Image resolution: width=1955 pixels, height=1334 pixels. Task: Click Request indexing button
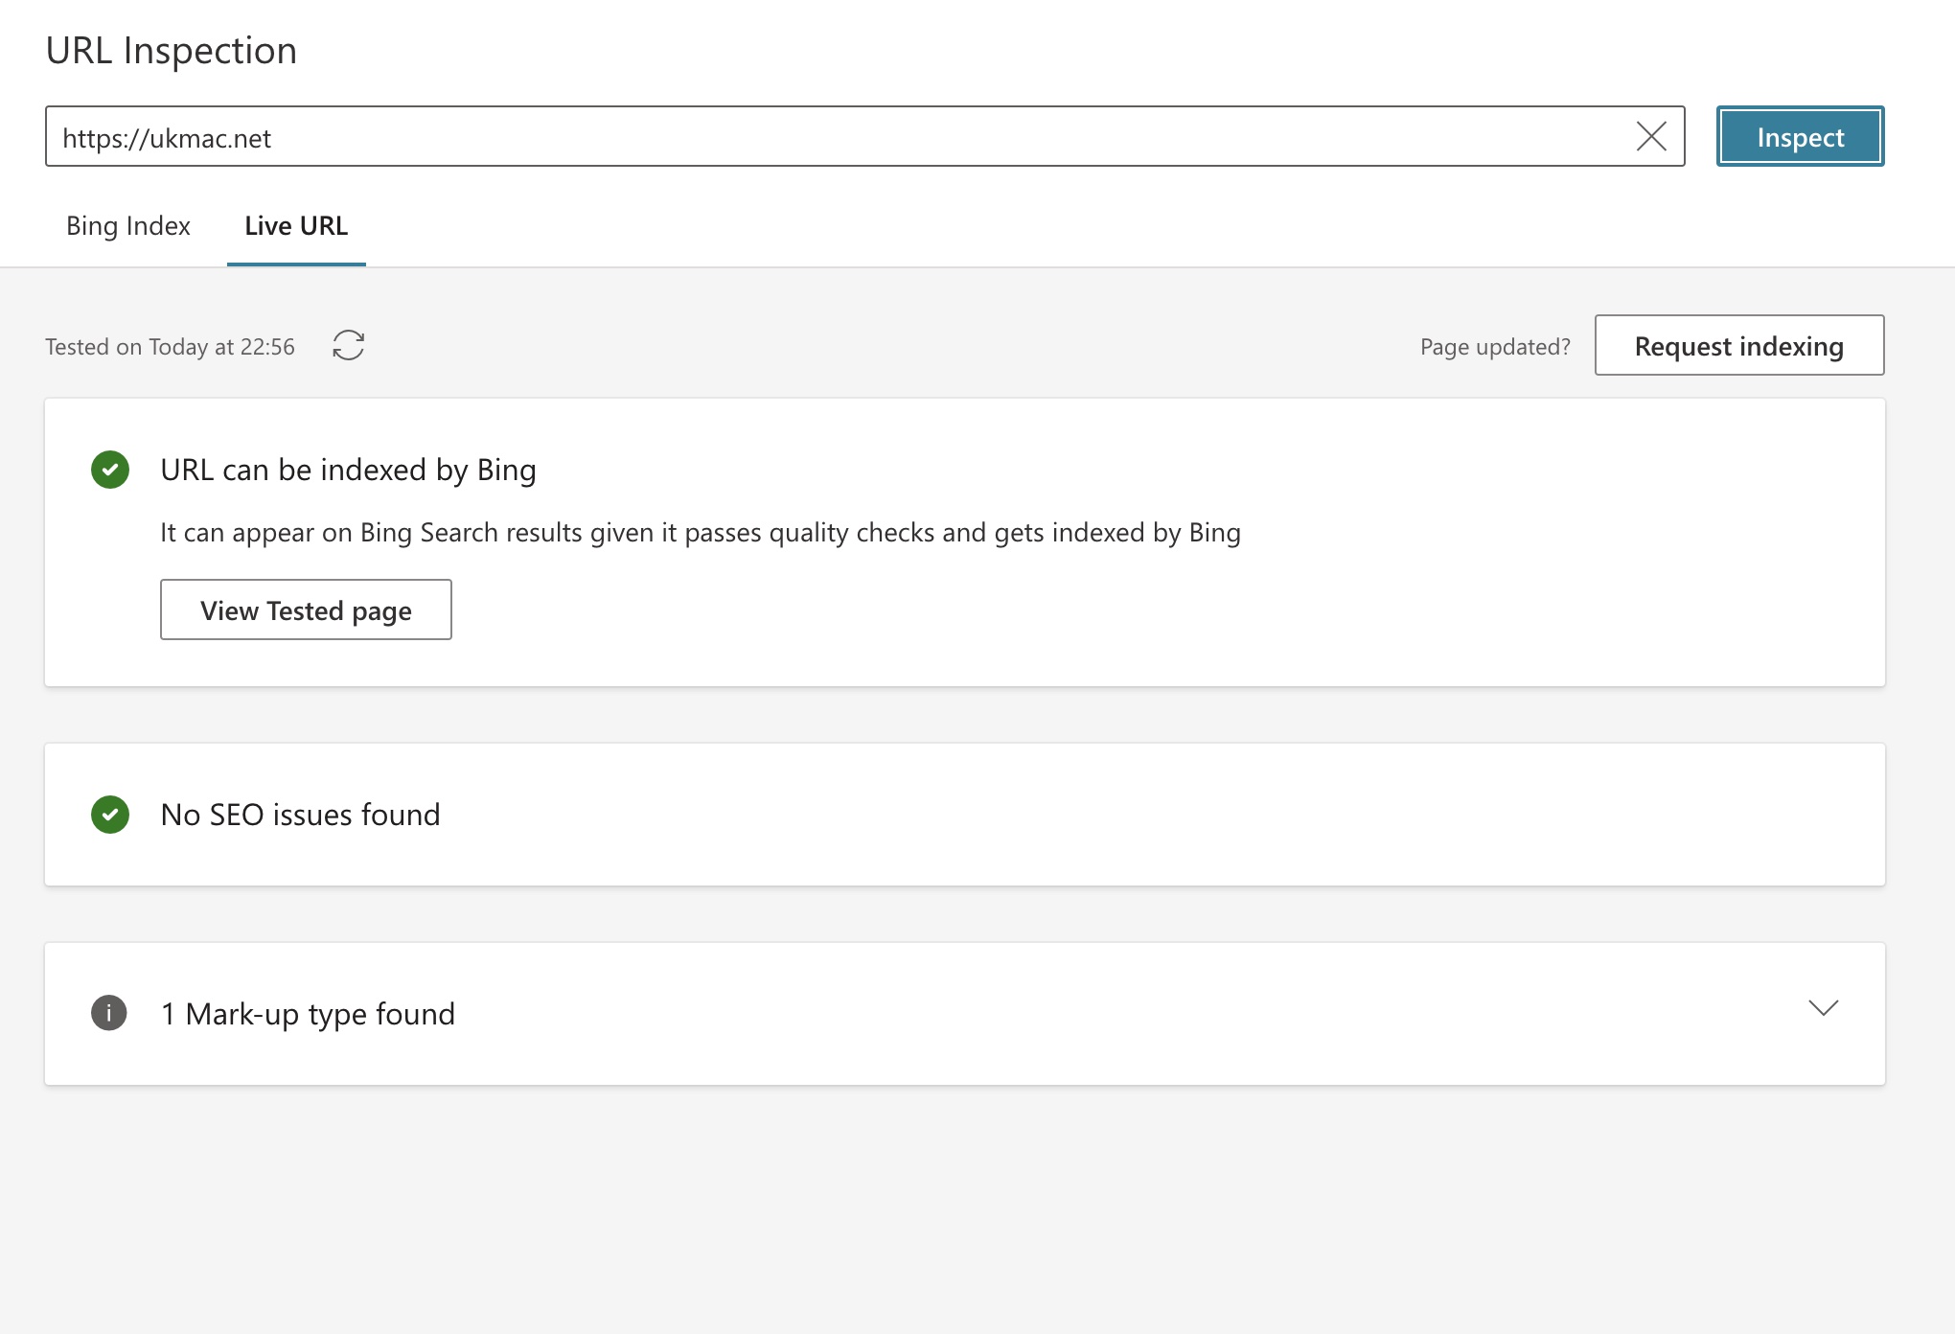(x=1738, y=345)
